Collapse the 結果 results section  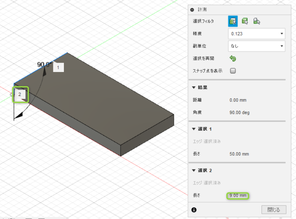coord(194,87)
